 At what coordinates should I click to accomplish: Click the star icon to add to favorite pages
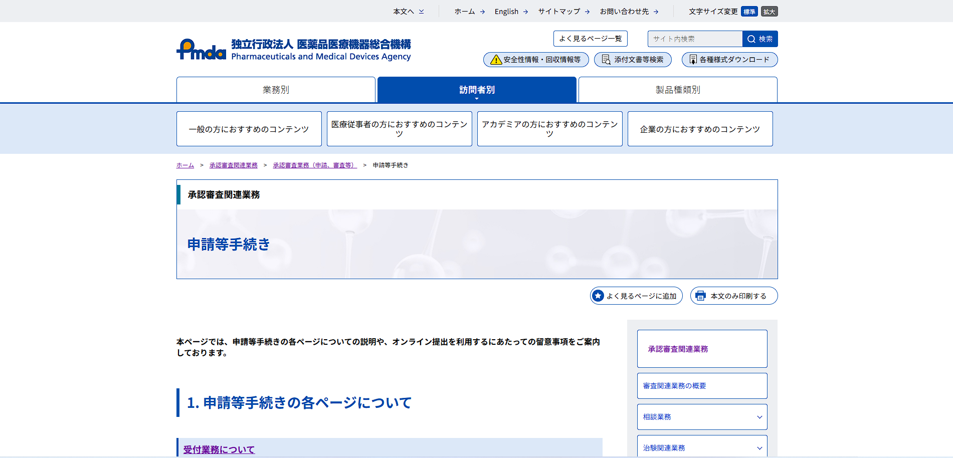click(x=598, y=296)
